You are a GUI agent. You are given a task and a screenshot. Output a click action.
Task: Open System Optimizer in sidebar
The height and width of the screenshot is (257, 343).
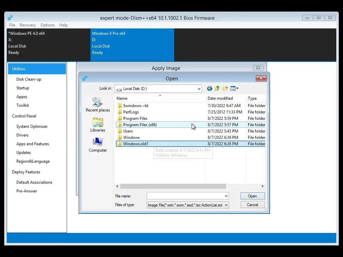[32, 126]
